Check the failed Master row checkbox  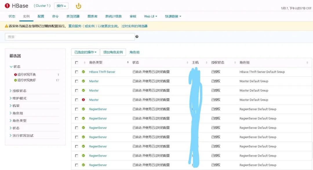pos(77,100)
